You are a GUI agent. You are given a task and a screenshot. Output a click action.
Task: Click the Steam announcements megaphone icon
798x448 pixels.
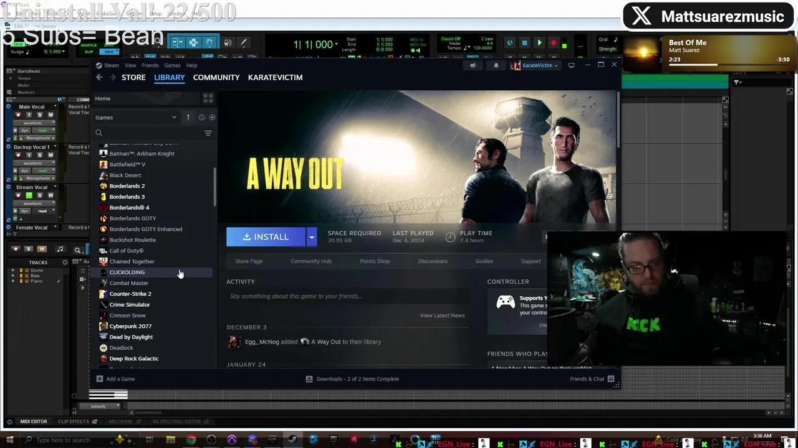pyautogui.click(x=473, y=65)
